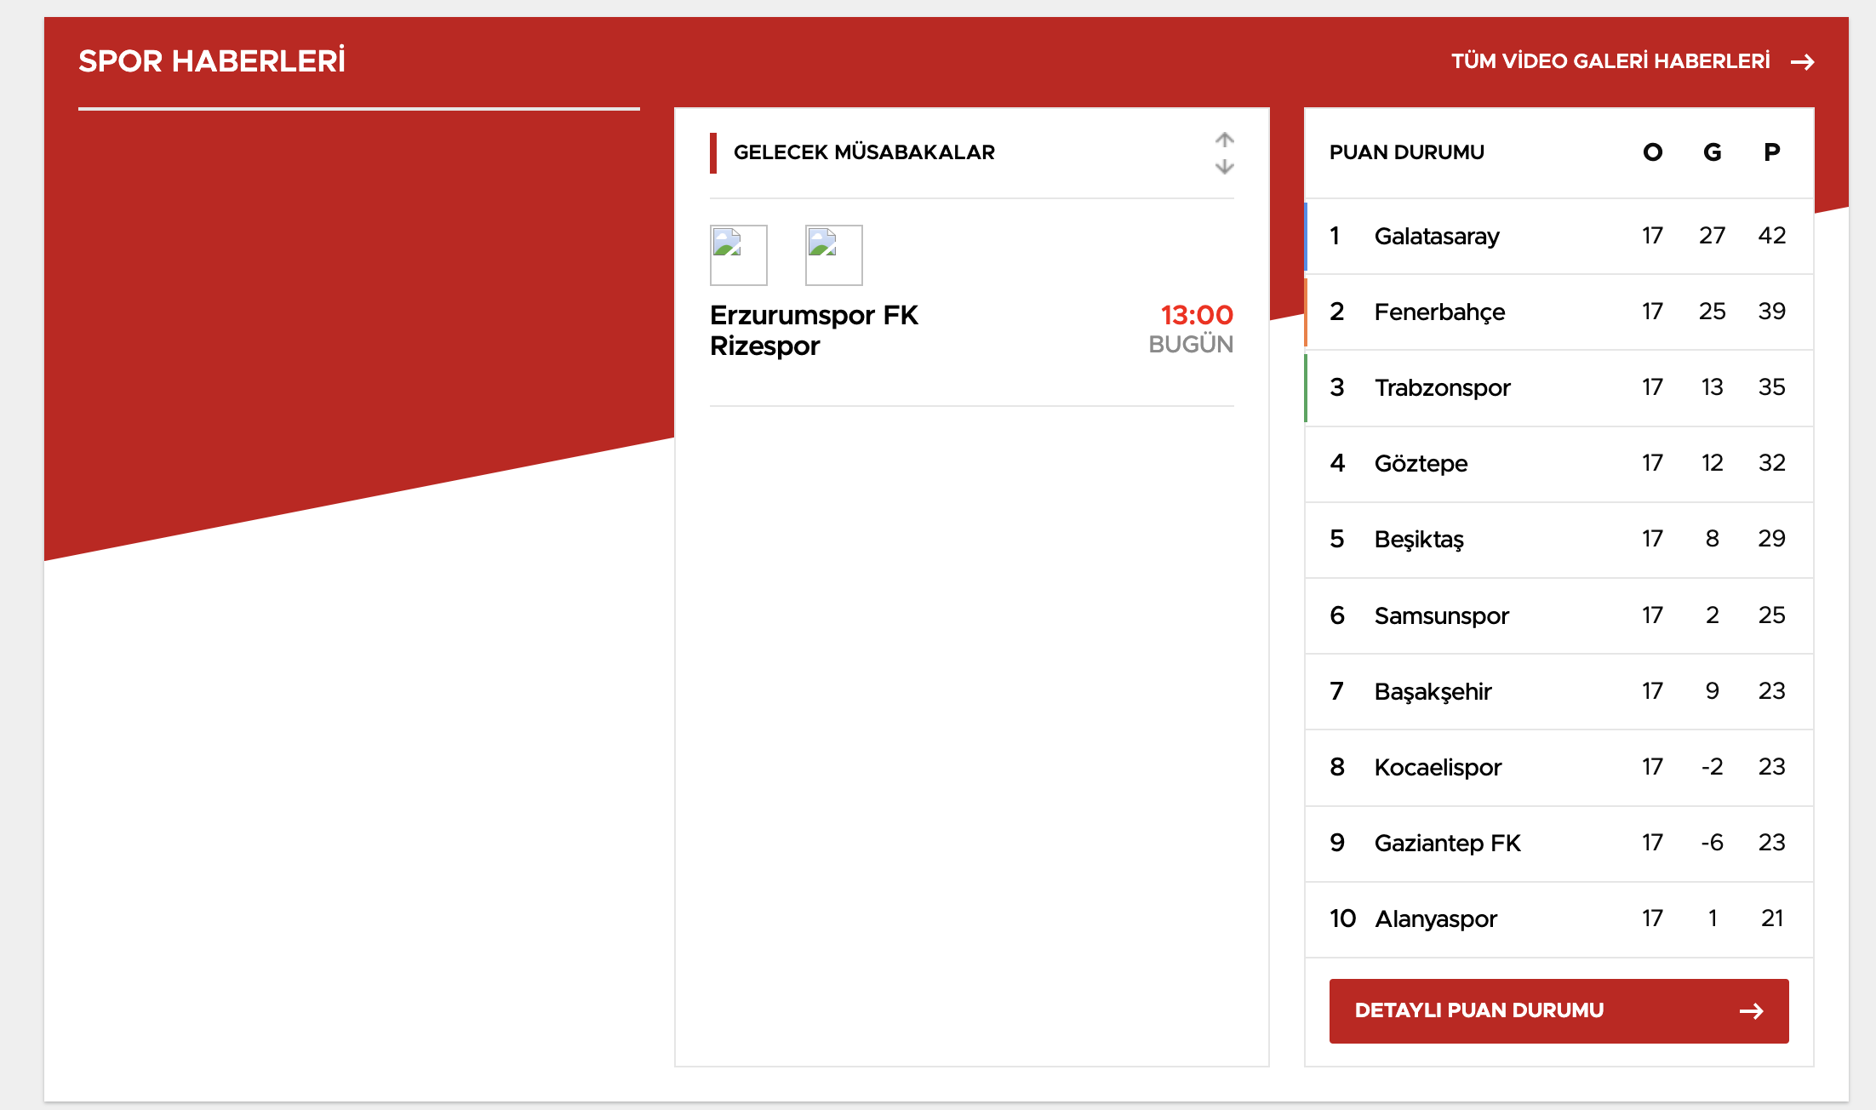Click the arrow beside Tüm Video Galeri Haberleri
This screenshot has height=1110, width=1876.
(x=1802, y=62)
